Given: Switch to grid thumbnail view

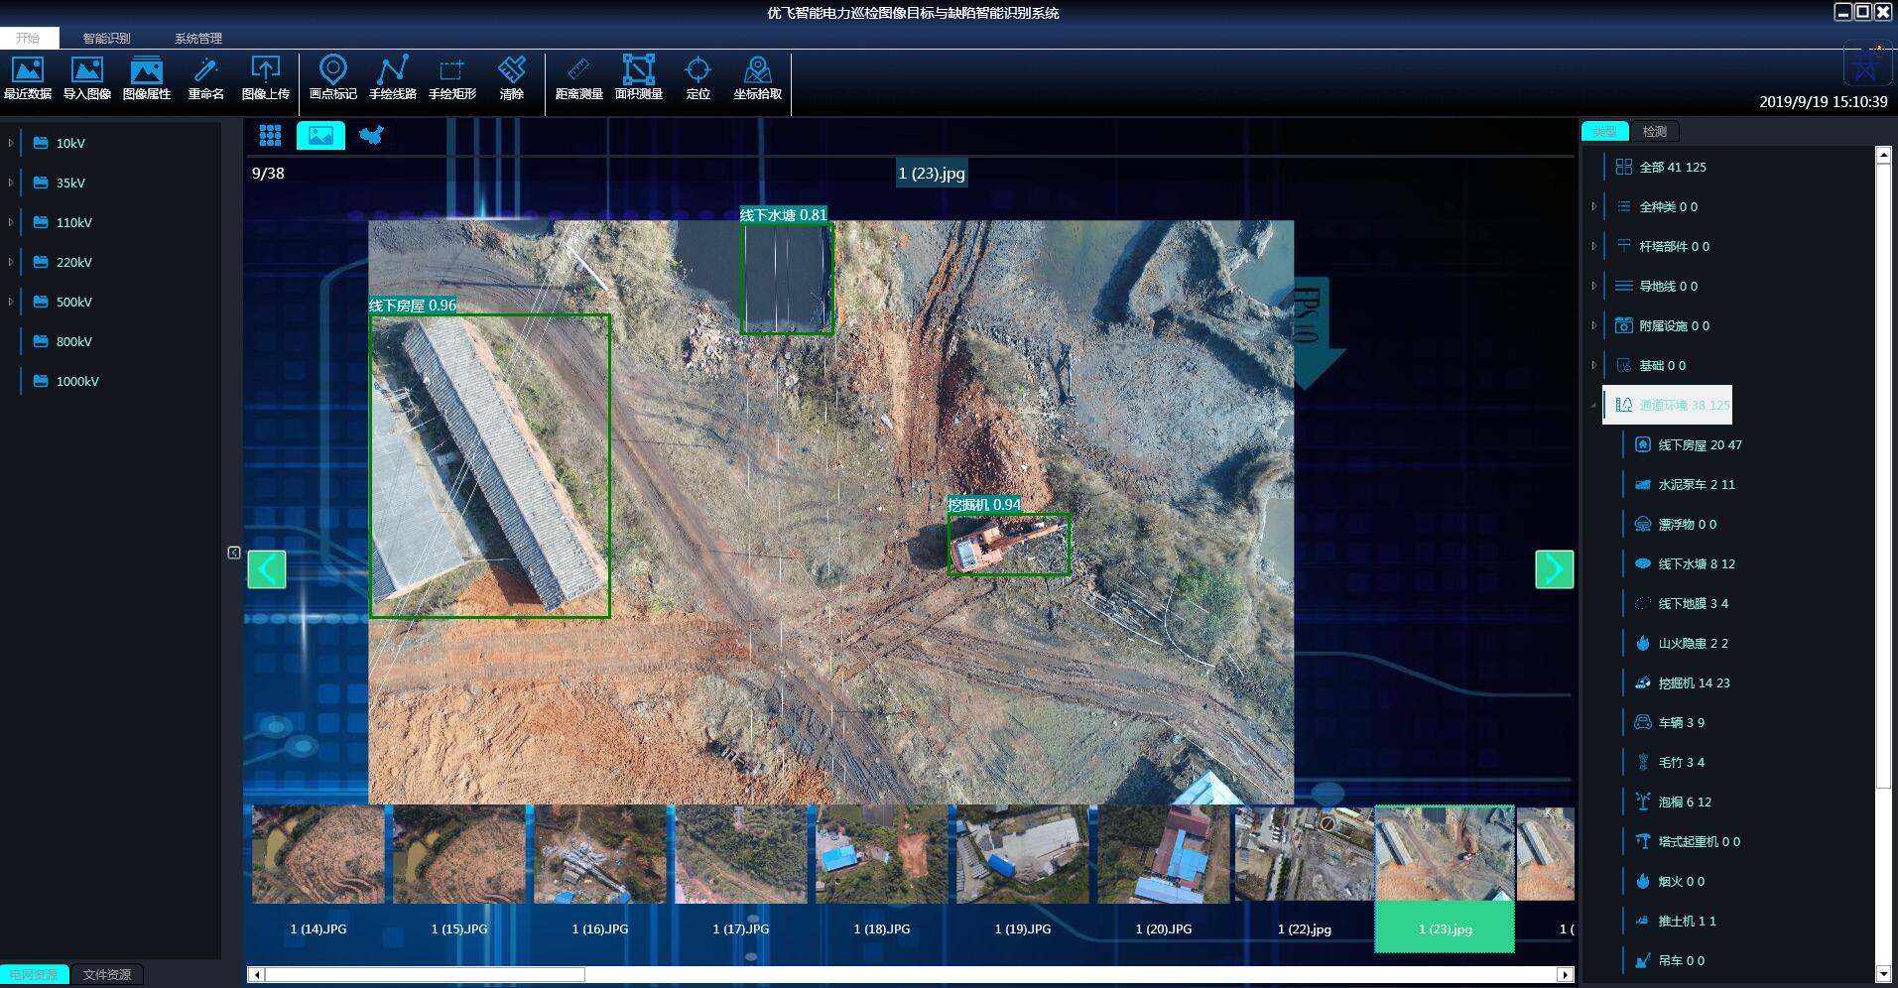Looking at the screenshot, I should point(270,135).
